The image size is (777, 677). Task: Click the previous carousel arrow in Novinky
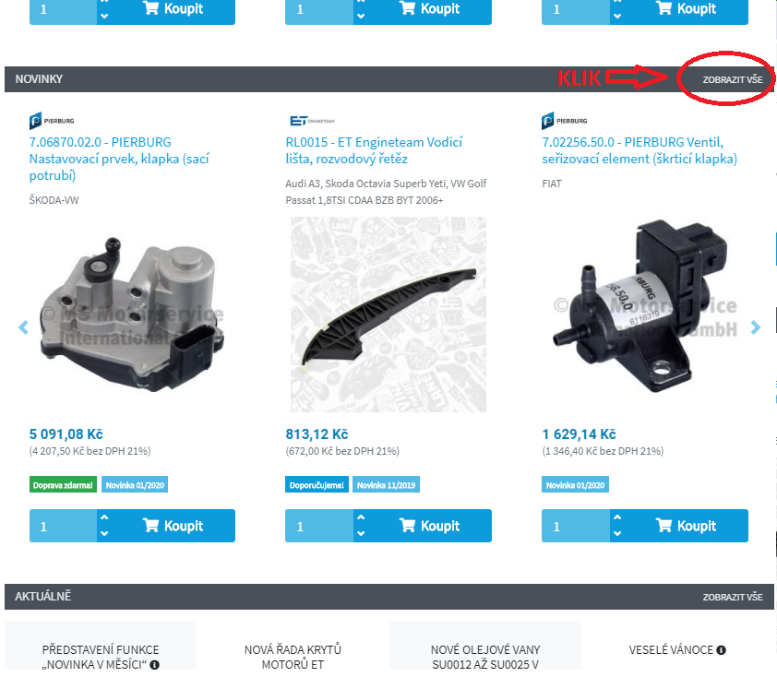coord(23,327)
